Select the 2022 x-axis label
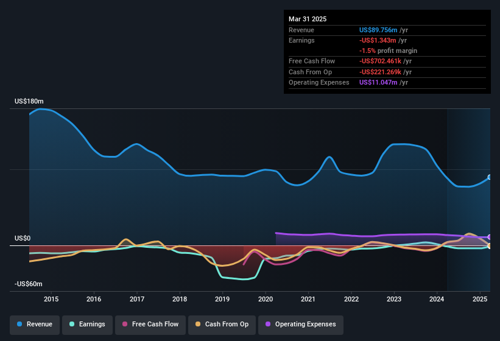 [351, 299]
